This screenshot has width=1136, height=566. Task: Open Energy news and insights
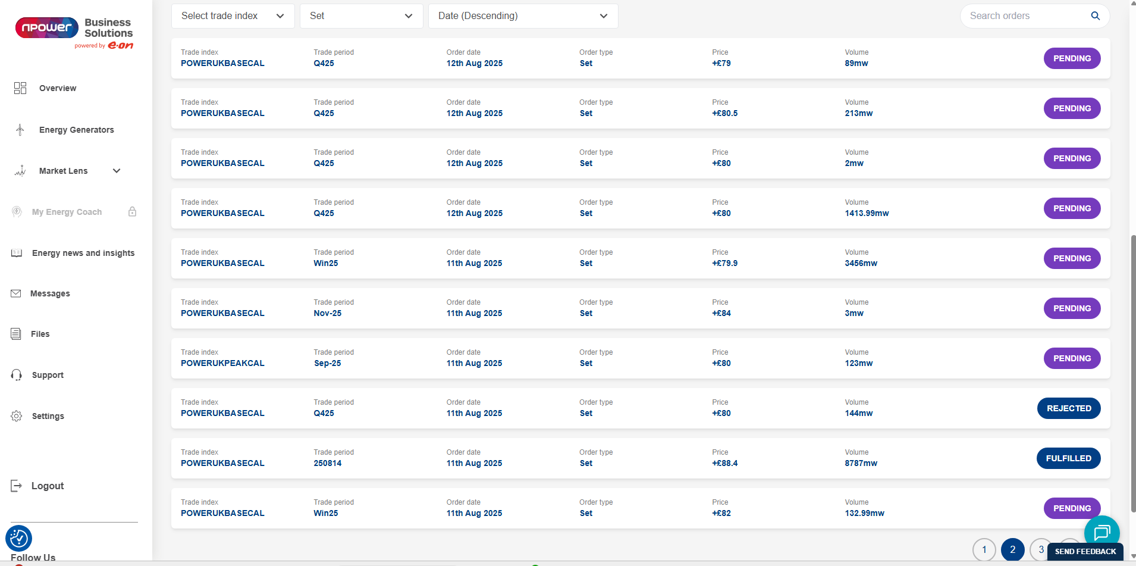click(x=83, y=253)
